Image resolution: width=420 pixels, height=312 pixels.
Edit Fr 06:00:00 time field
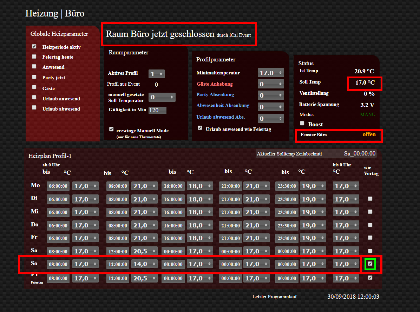(x=58, y=238)
